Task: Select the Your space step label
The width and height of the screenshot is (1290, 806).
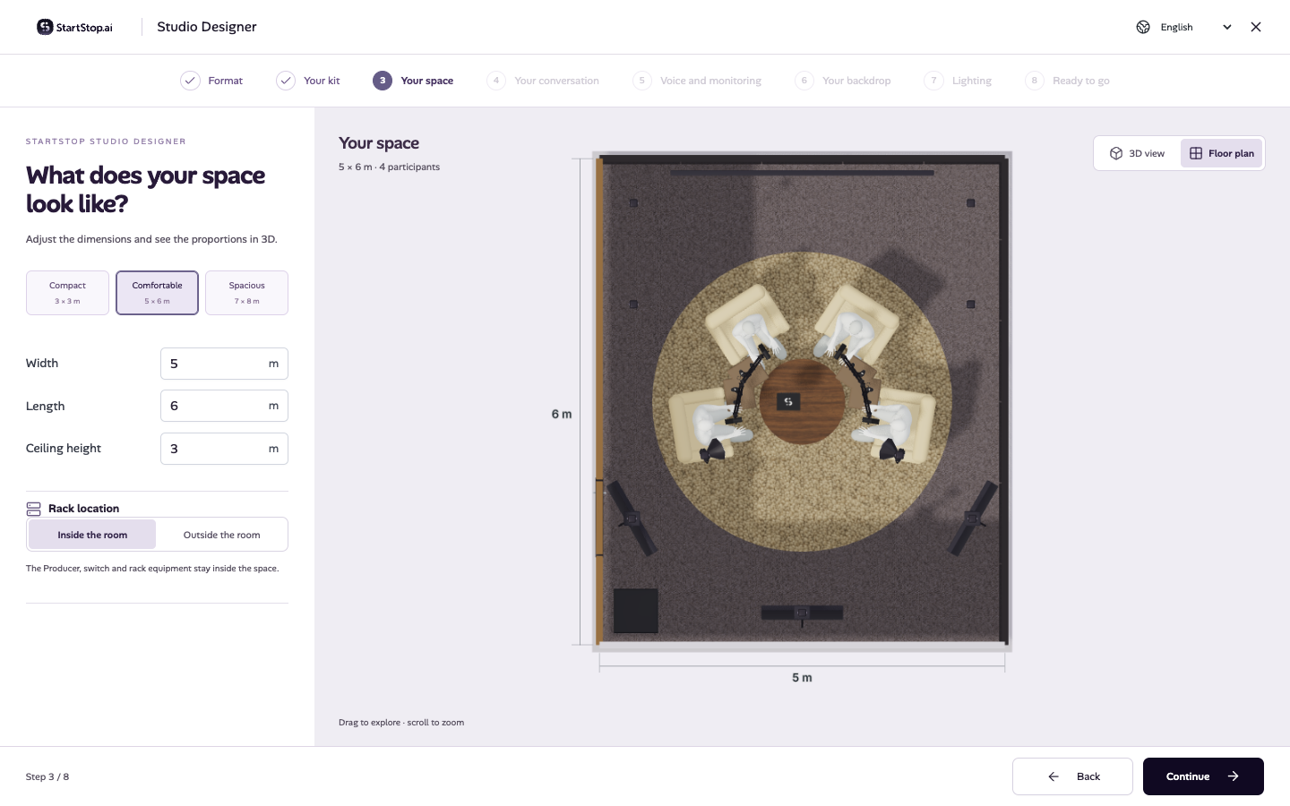Action: (427, 81)
